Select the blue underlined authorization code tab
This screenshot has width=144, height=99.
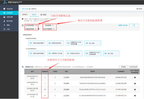(x=34, y=15)
